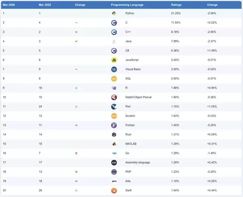Click the MATLAB logo icon

point(114,144)
